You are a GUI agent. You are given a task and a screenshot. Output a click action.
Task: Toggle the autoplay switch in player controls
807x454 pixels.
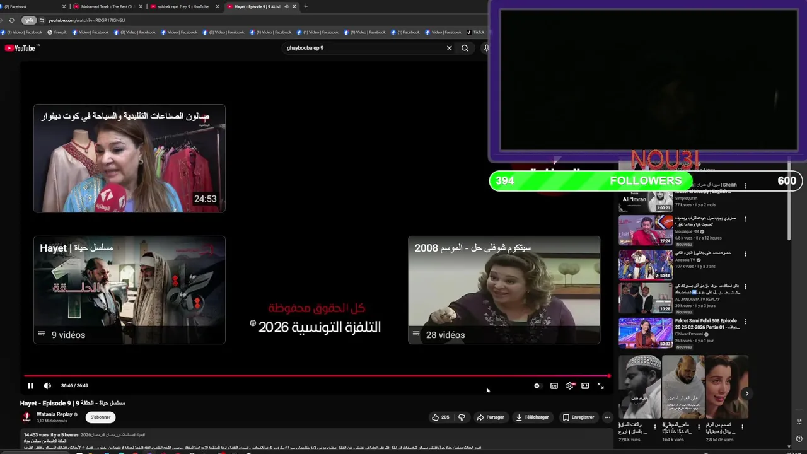(x=537, y=386)
